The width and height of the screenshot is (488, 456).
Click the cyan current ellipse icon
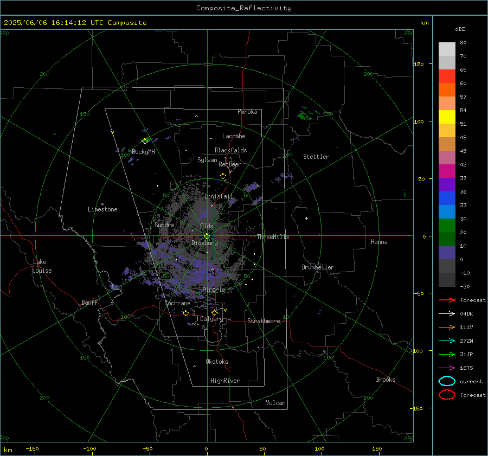click(x=447, y=381)
